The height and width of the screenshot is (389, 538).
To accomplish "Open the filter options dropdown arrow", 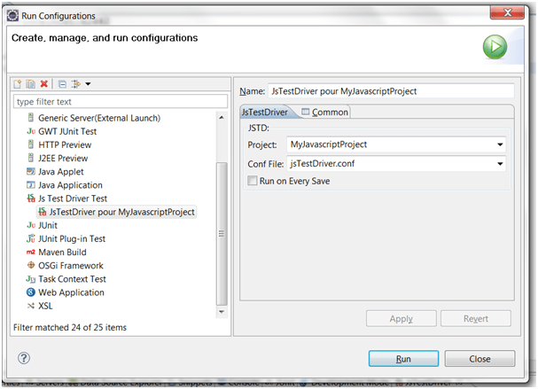I will click(x=88, y=84).
